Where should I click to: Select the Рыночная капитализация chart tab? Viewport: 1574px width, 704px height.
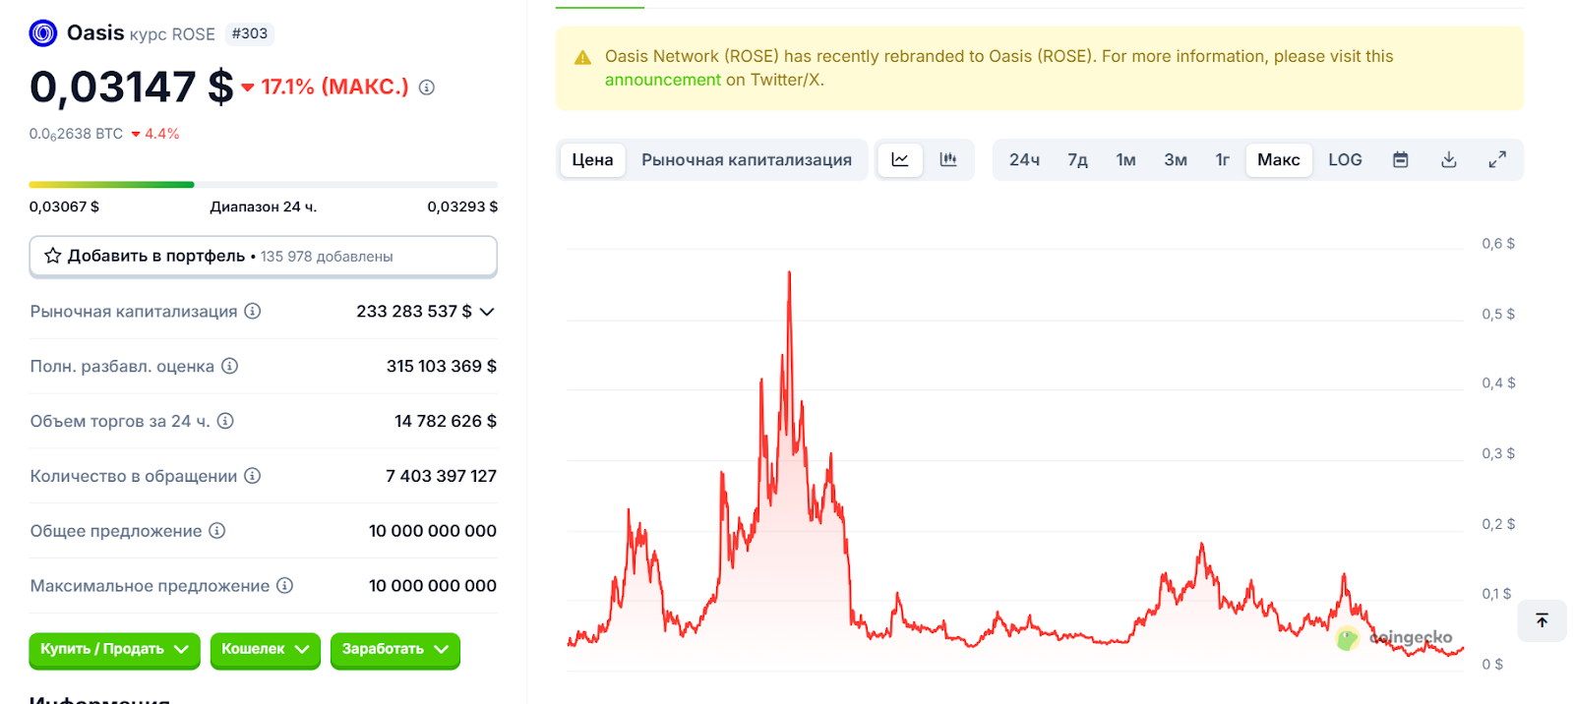(747, 159)
